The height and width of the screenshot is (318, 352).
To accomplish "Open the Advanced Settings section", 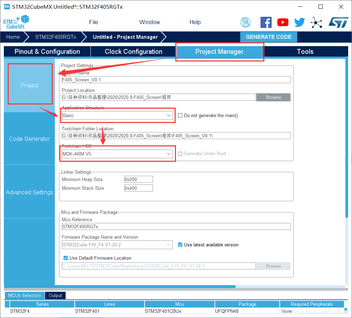I will [29, 192].
